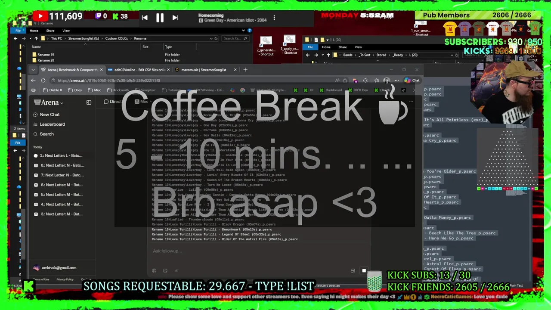Open Privacy Policy link
Image resolution: width=551 pixels, height=310 pixels.
[65, 279]
